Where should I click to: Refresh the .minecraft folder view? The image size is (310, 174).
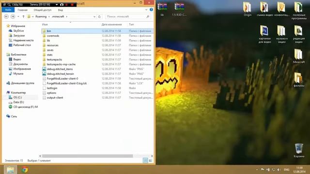(99, 16)
